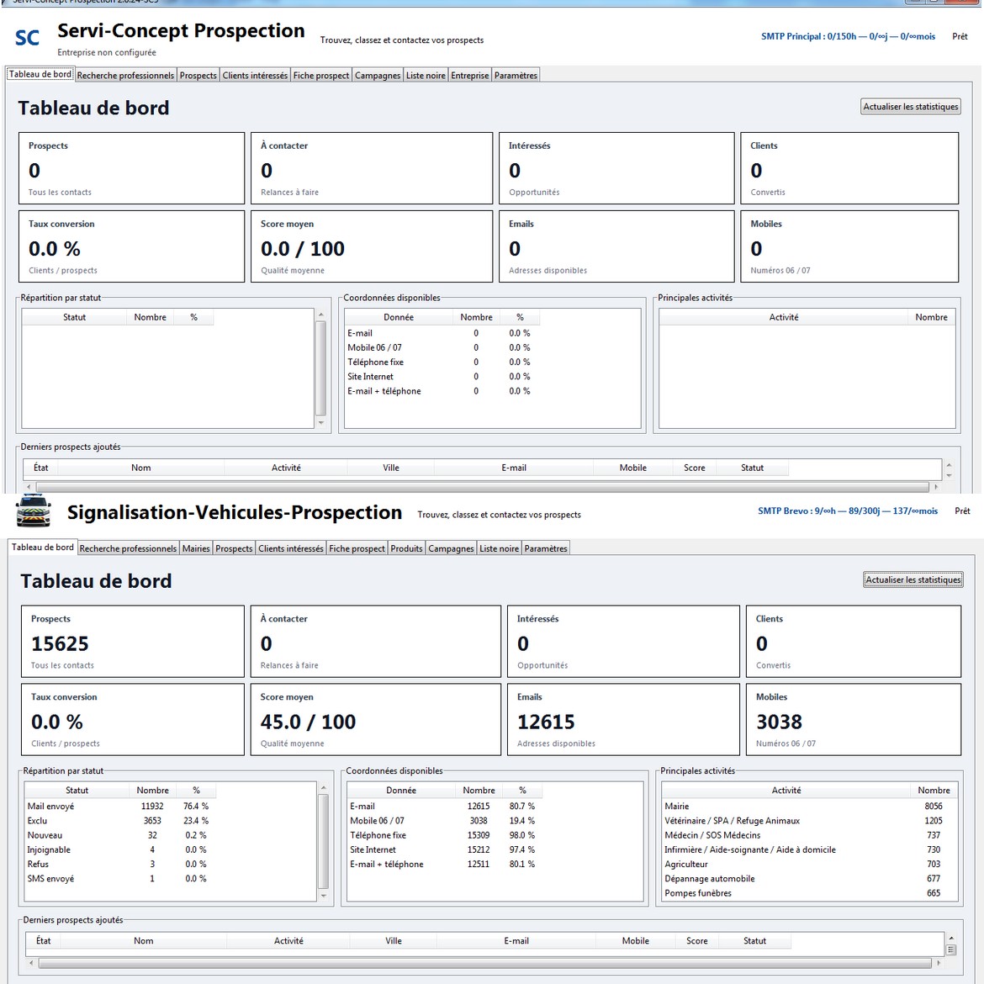Open Paramètres tab in Servi-Concept window
Image resolution: width=984 pixels, height=984 pixels.
pyautogui.click(x=516, y=76)
